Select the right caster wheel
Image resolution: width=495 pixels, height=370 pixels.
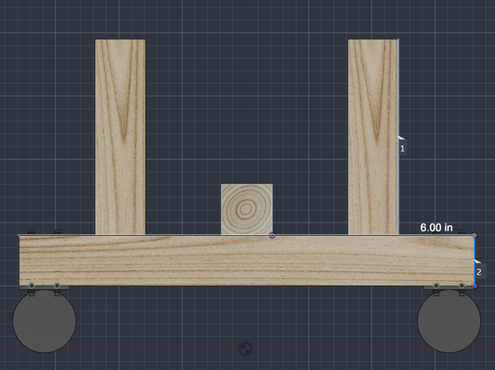point(449,321)
